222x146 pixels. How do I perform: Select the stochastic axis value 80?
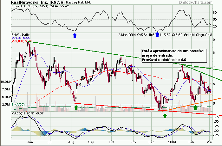(215, 13)
